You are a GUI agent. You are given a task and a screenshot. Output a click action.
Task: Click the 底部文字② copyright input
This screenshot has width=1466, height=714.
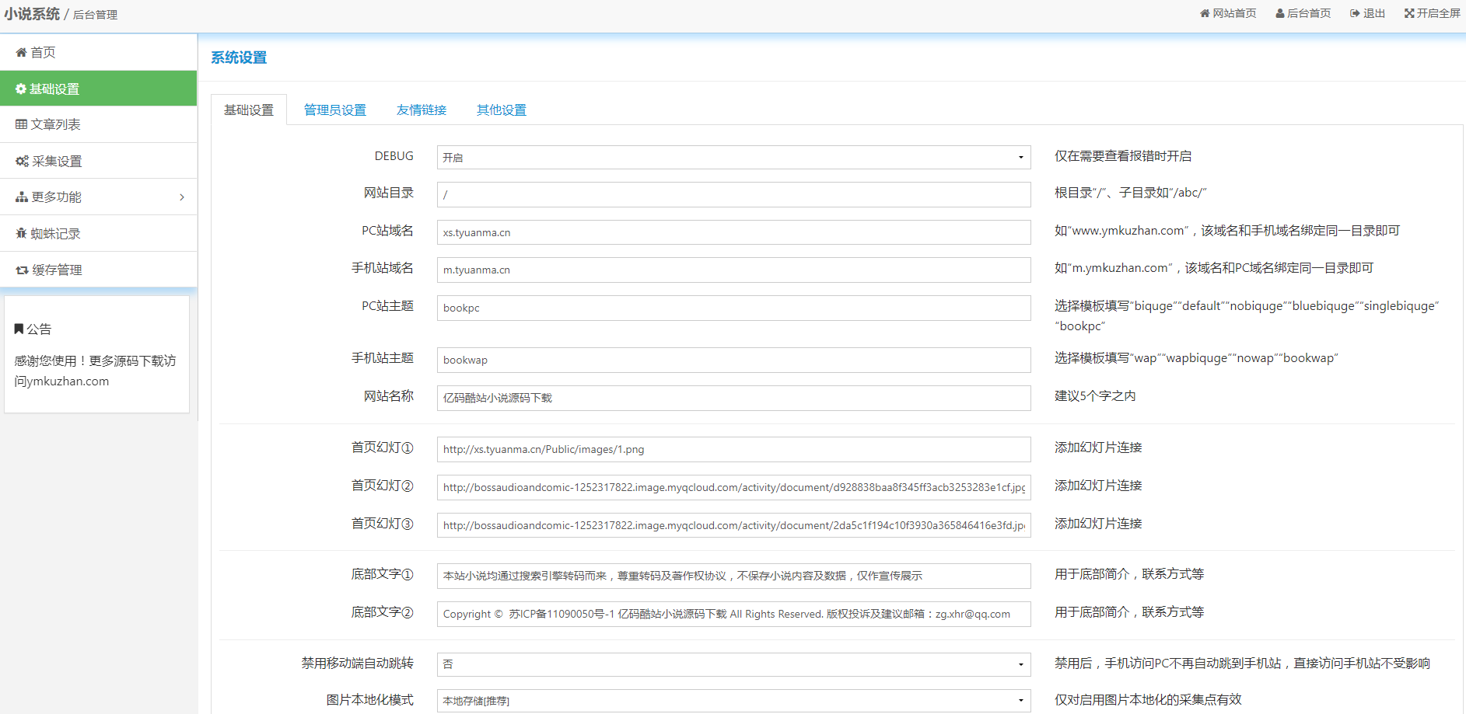point(733,614)
